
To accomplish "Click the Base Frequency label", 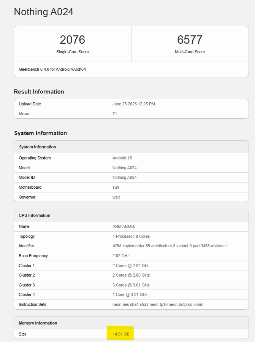I will click(33, 256).
